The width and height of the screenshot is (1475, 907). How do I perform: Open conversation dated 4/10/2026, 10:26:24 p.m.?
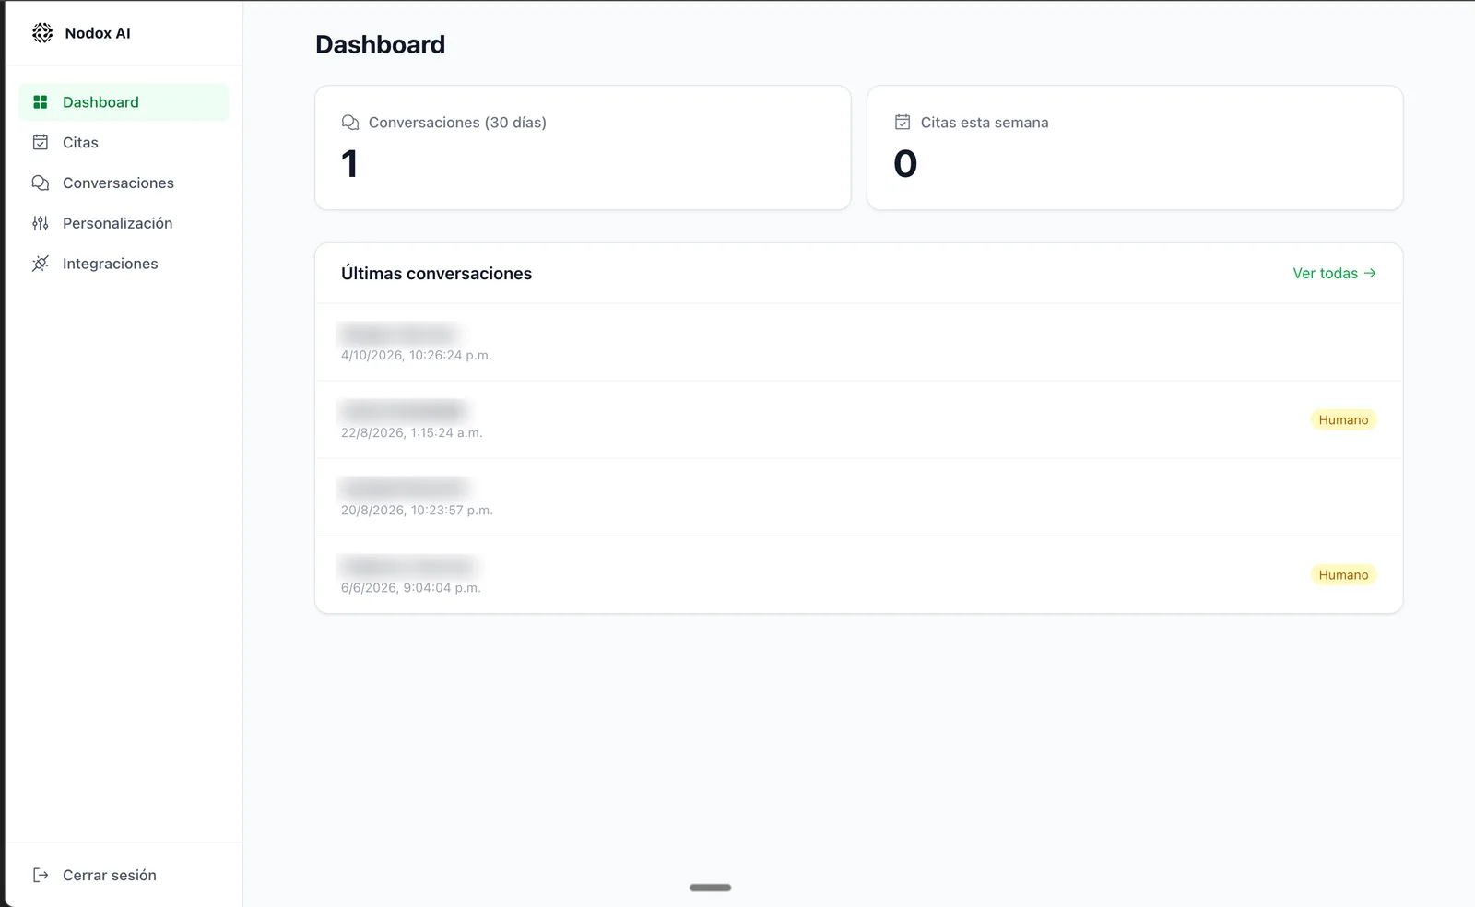coord(858,342)
